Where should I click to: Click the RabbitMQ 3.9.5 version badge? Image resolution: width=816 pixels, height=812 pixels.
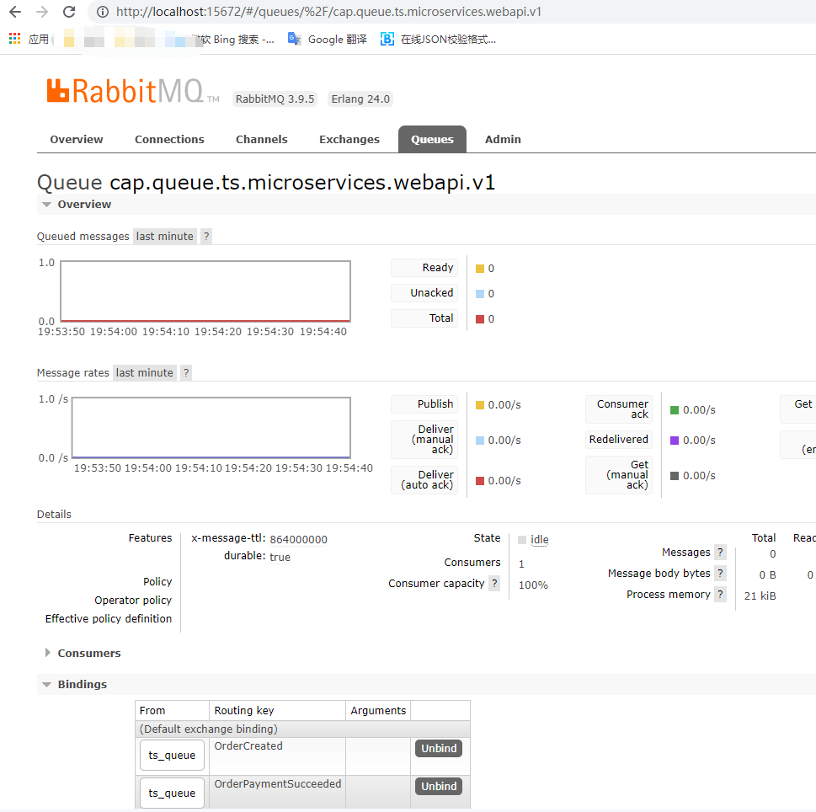pos(275,99)
